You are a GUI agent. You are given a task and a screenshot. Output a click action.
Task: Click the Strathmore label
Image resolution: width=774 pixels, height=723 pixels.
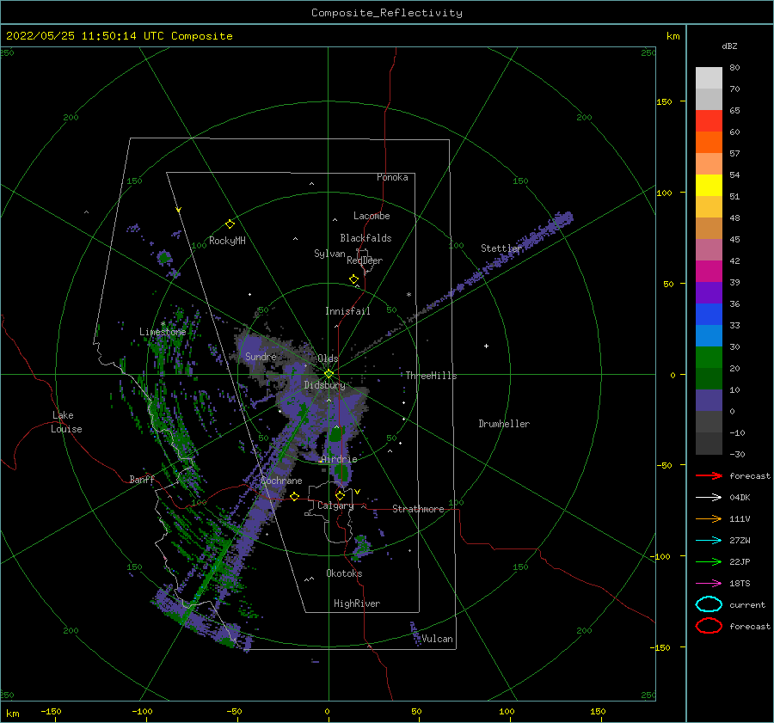pos(418,509)
